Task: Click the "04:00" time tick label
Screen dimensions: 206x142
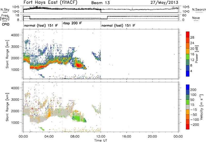Action: [49, 137]
